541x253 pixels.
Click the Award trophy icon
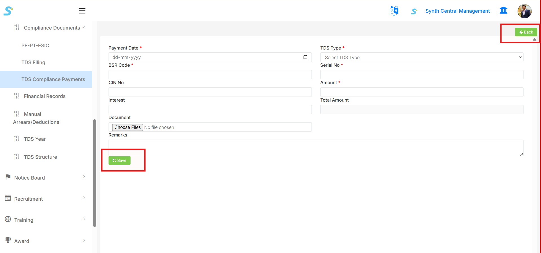coord(8,240)
